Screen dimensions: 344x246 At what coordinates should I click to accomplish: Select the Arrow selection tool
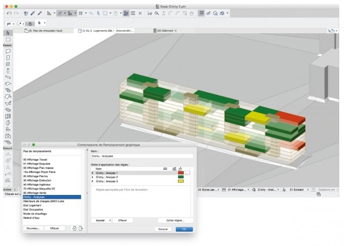8,33
